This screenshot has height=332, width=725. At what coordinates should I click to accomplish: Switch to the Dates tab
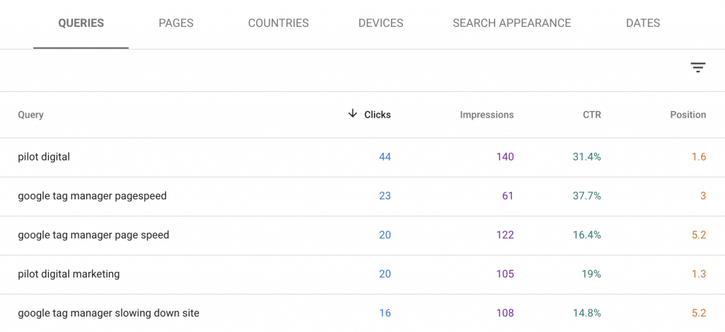643,23
